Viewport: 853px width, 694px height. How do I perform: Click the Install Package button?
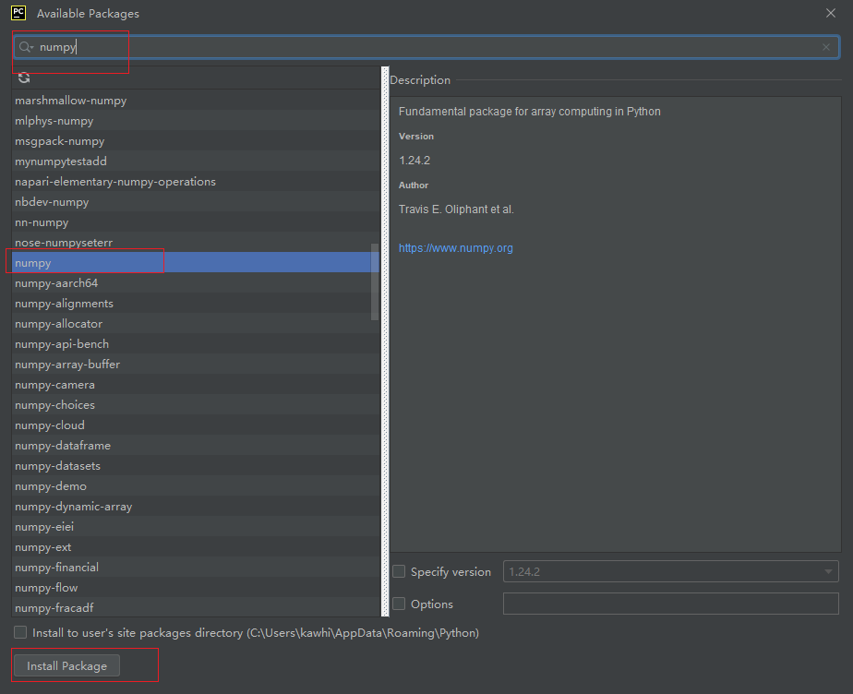click(x=66, y=665)
